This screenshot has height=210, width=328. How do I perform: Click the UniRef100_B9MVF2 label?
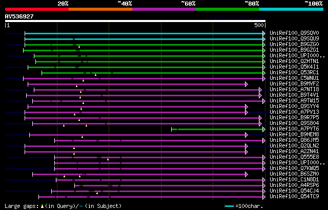294,84
